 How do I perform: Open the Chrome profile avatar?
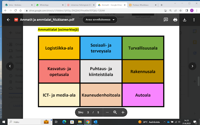tap(192, 10)
